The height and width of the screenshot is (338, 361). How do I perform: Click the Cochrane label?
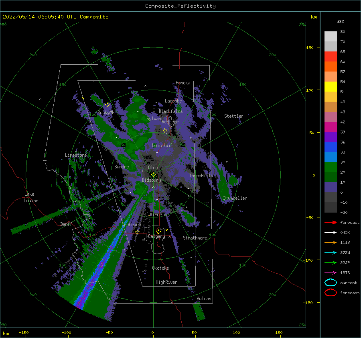(131, 225)
